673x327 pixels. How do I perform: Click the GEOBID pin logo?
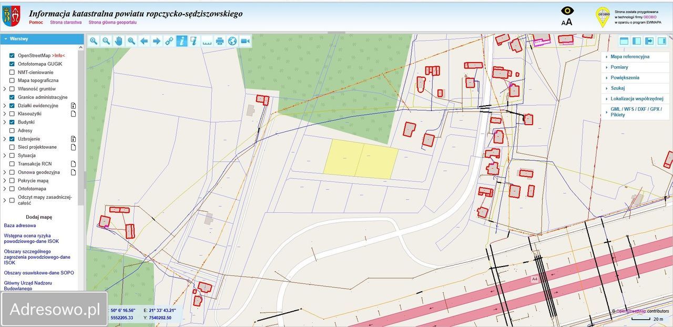click(x=603, y=17)
